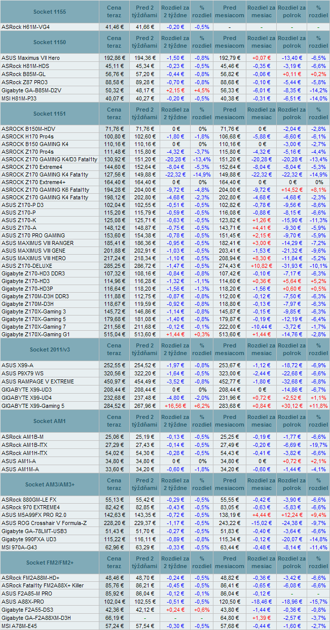Click ASUS Z170 PRO GAMING product name
330x630 pixels.
[x=33, y=235]
